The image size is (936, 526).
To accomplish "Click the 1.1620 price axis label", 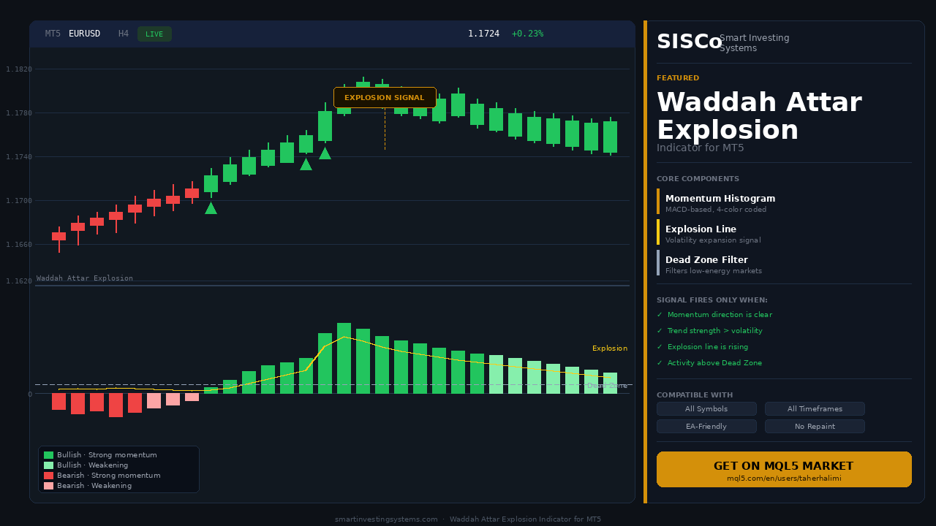I will (18, 281).
